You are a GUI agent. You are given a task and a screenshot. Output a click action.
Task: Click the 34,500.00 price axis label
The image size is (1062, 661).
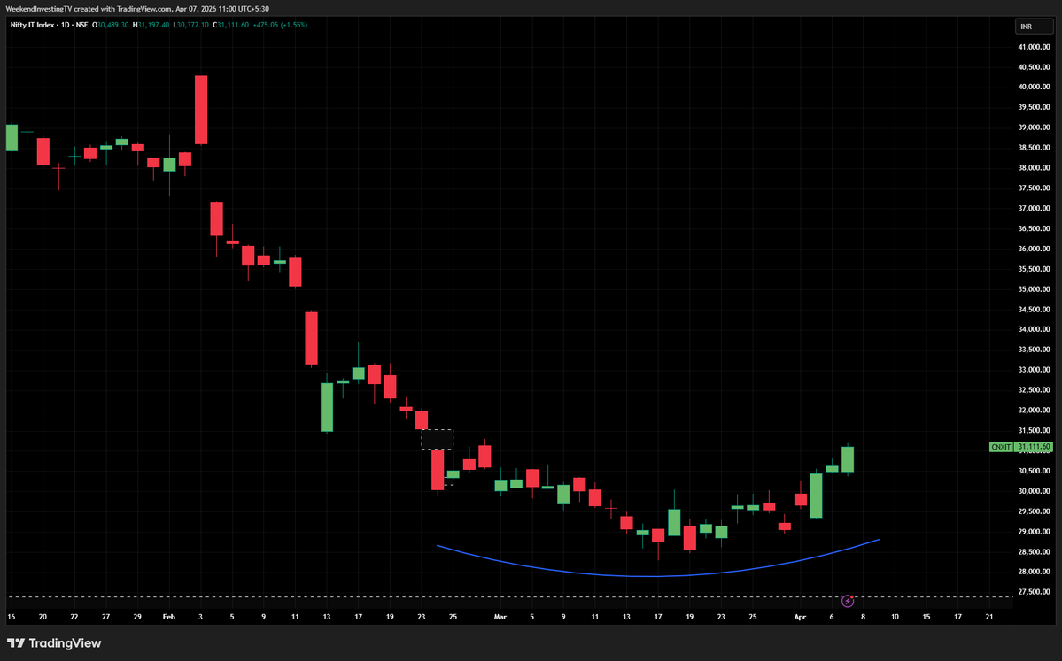click(1034, 309)
